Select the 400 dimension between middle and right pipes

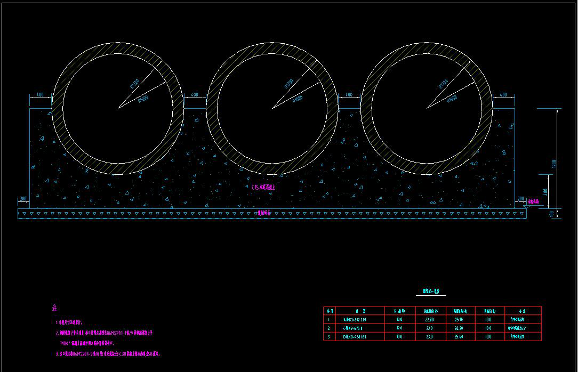pos(349,94)
